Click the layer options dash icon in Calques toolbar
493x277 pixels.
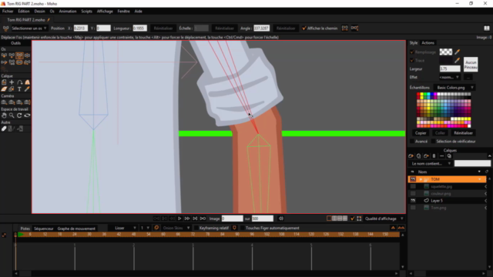point(441,156)
